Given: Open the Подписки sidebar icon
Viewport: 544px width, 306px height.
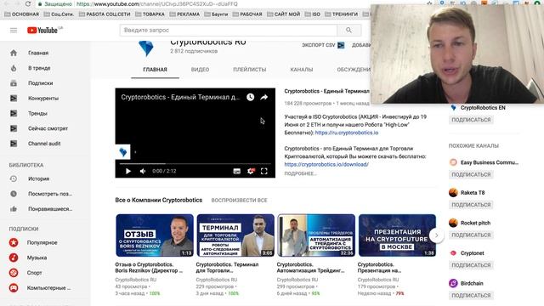Looking at the screenshot, I should [x=14, y=83].
